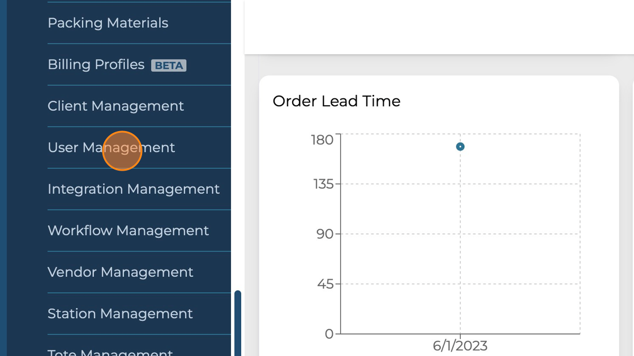Open the User Management page

[x=111, y=147]
